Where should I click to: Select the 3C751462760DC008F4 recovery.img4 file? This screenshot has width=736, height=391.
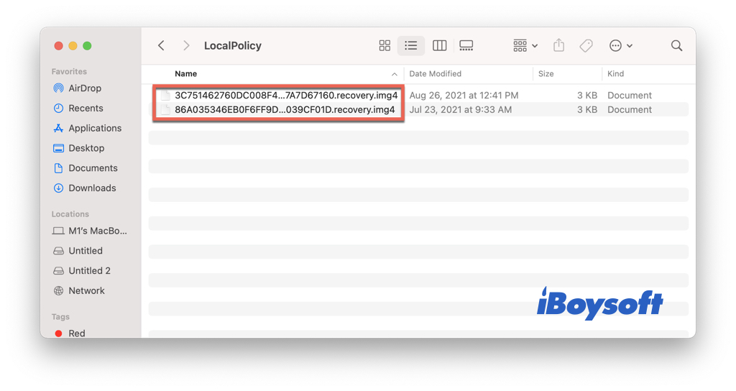point(285,96)
